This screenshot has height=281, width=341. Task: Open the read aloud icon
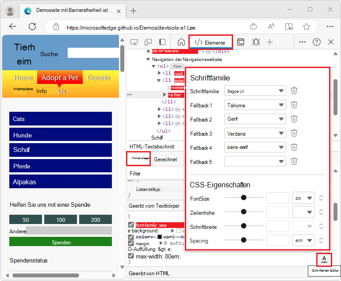pos(271,27)
